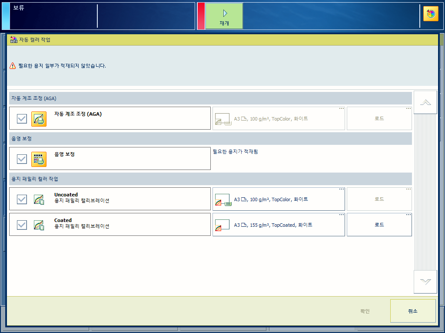Screen dimensions: 445x333
Task: Click the warning message about unloaded media
Action: coord(62,66)
